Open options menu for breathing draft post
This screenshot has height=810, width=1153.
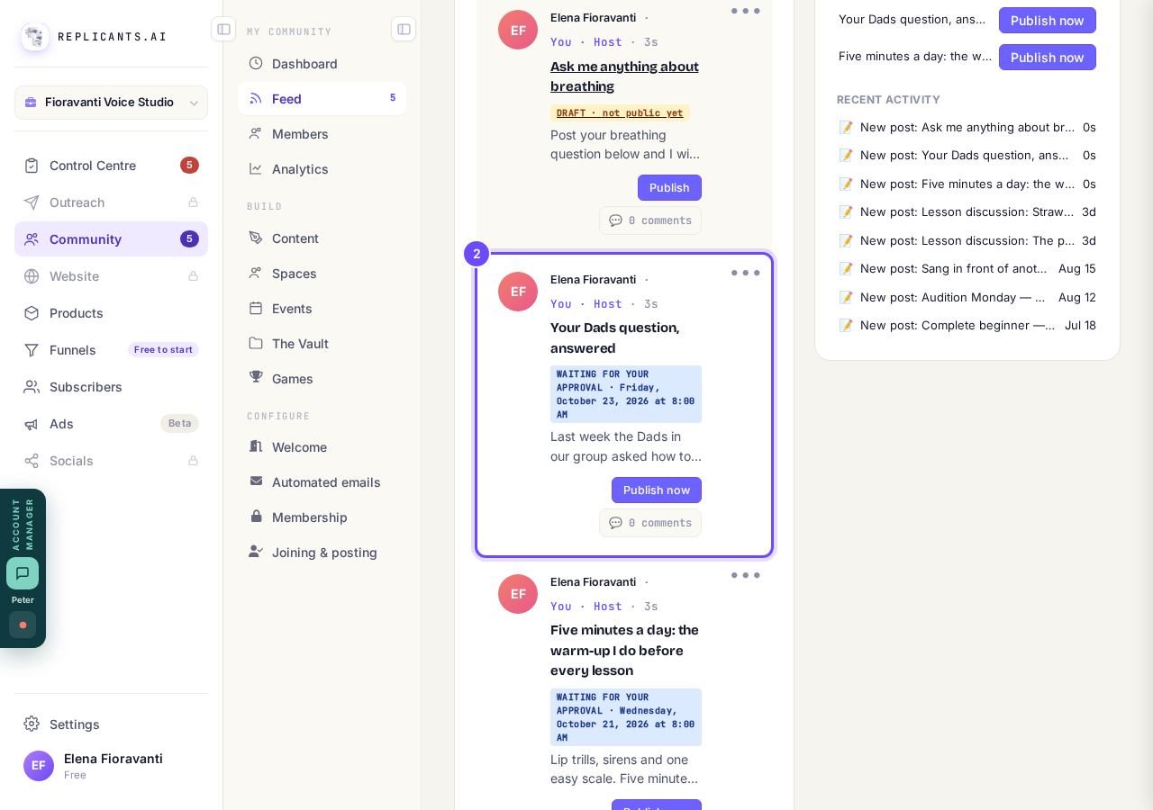point(746,11)
